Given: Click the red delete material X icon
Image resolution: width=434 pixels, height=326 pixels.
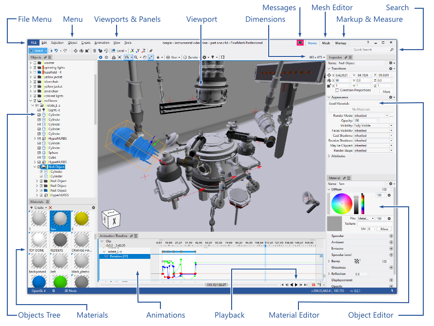Looking at the screenshot, I should tap(50, 208).
